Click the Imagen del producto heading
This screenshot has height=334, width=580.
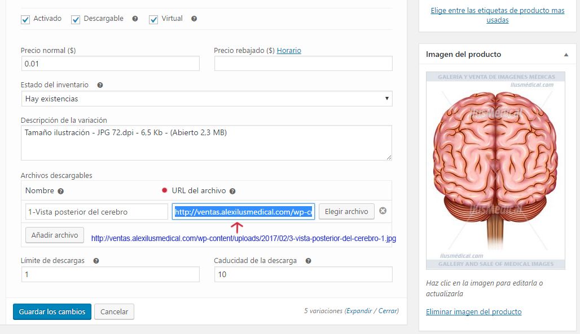pos(463,54)
